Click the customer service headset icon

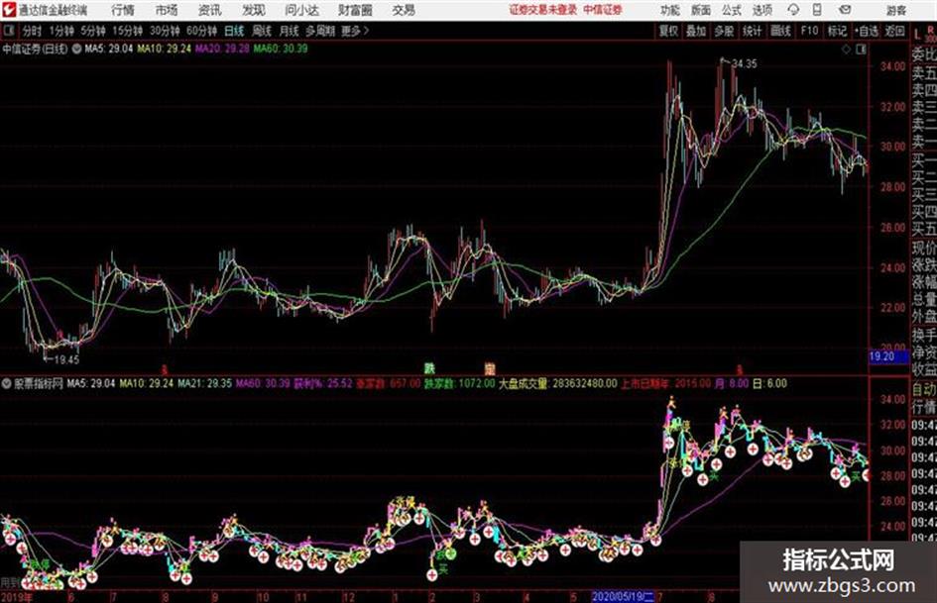click(793, 10)
